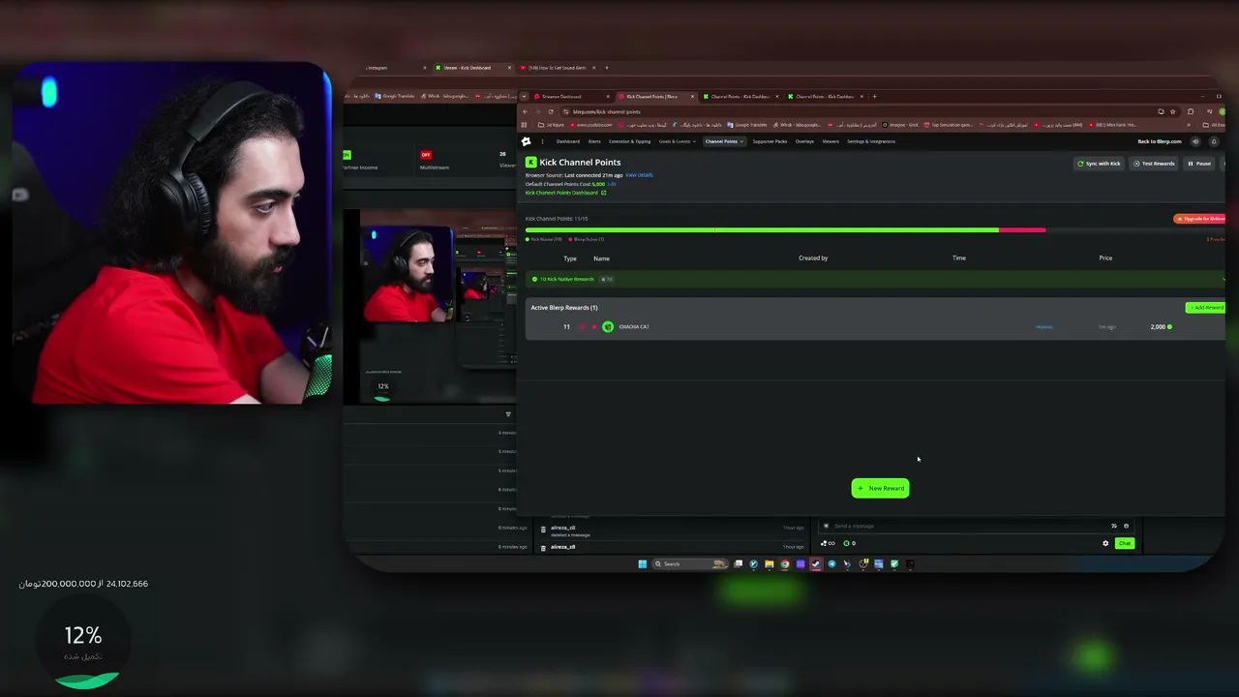Click the Windows taskbar Search box

tap(688, 563)
